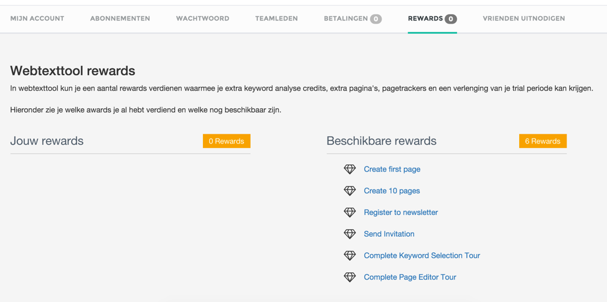Image resolution: width=607 pixels, height=302 pixels.
Task: Click diamond icon beside Create first page
Action: pos(350,169)
